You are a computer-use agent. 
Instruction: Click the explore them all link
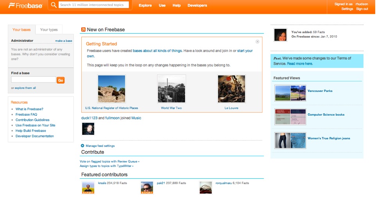tap(25, 88)
